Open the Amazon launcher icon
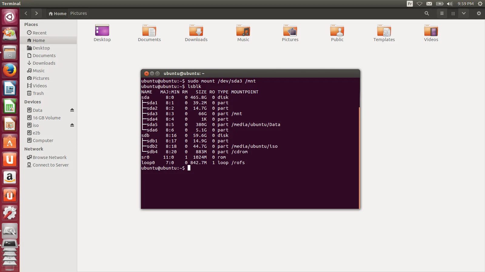485x272 pixels. point(10,177)
